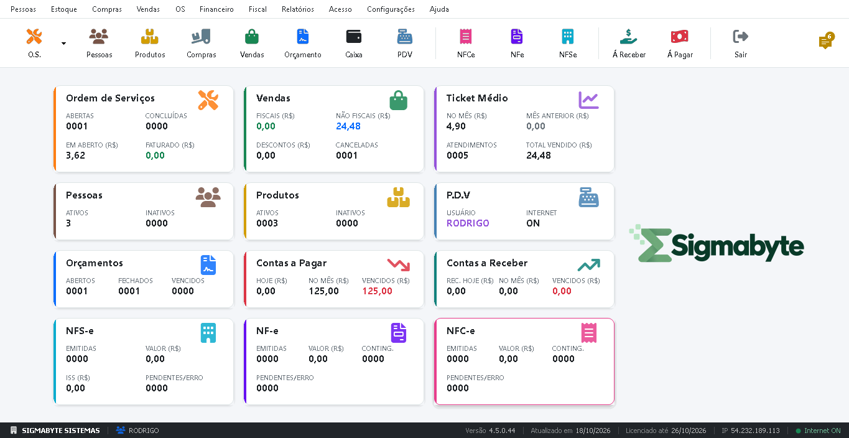Viewport: 849px width, 438px height.
Task: Open the O.S. wrench toolbar icon
Action: (x=34, y=37)
